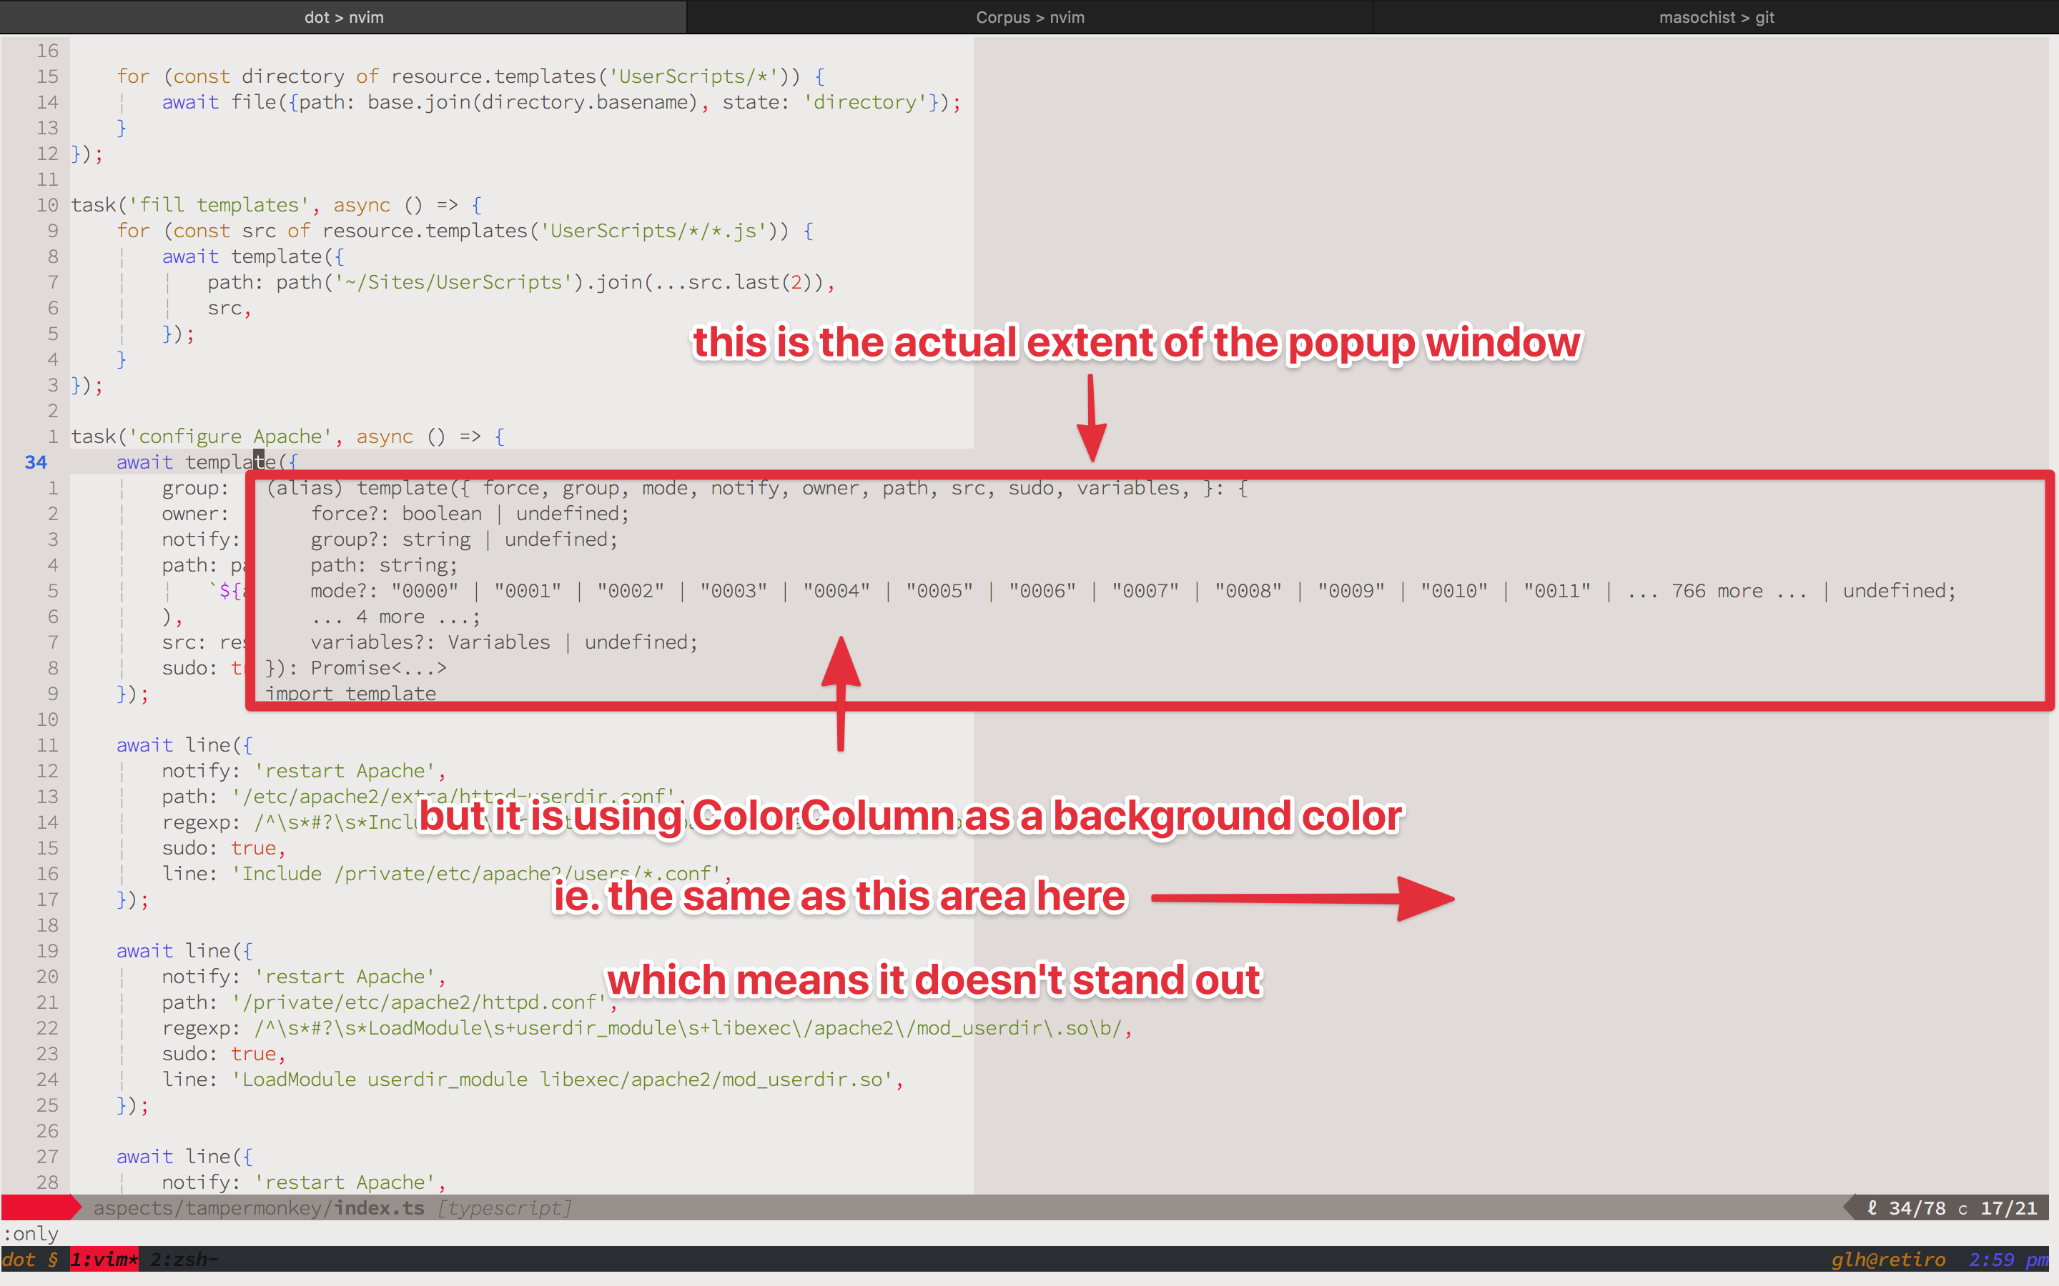Click the column indicator showing 17/21
2059x1286 pixels.
(2008, 1207)
